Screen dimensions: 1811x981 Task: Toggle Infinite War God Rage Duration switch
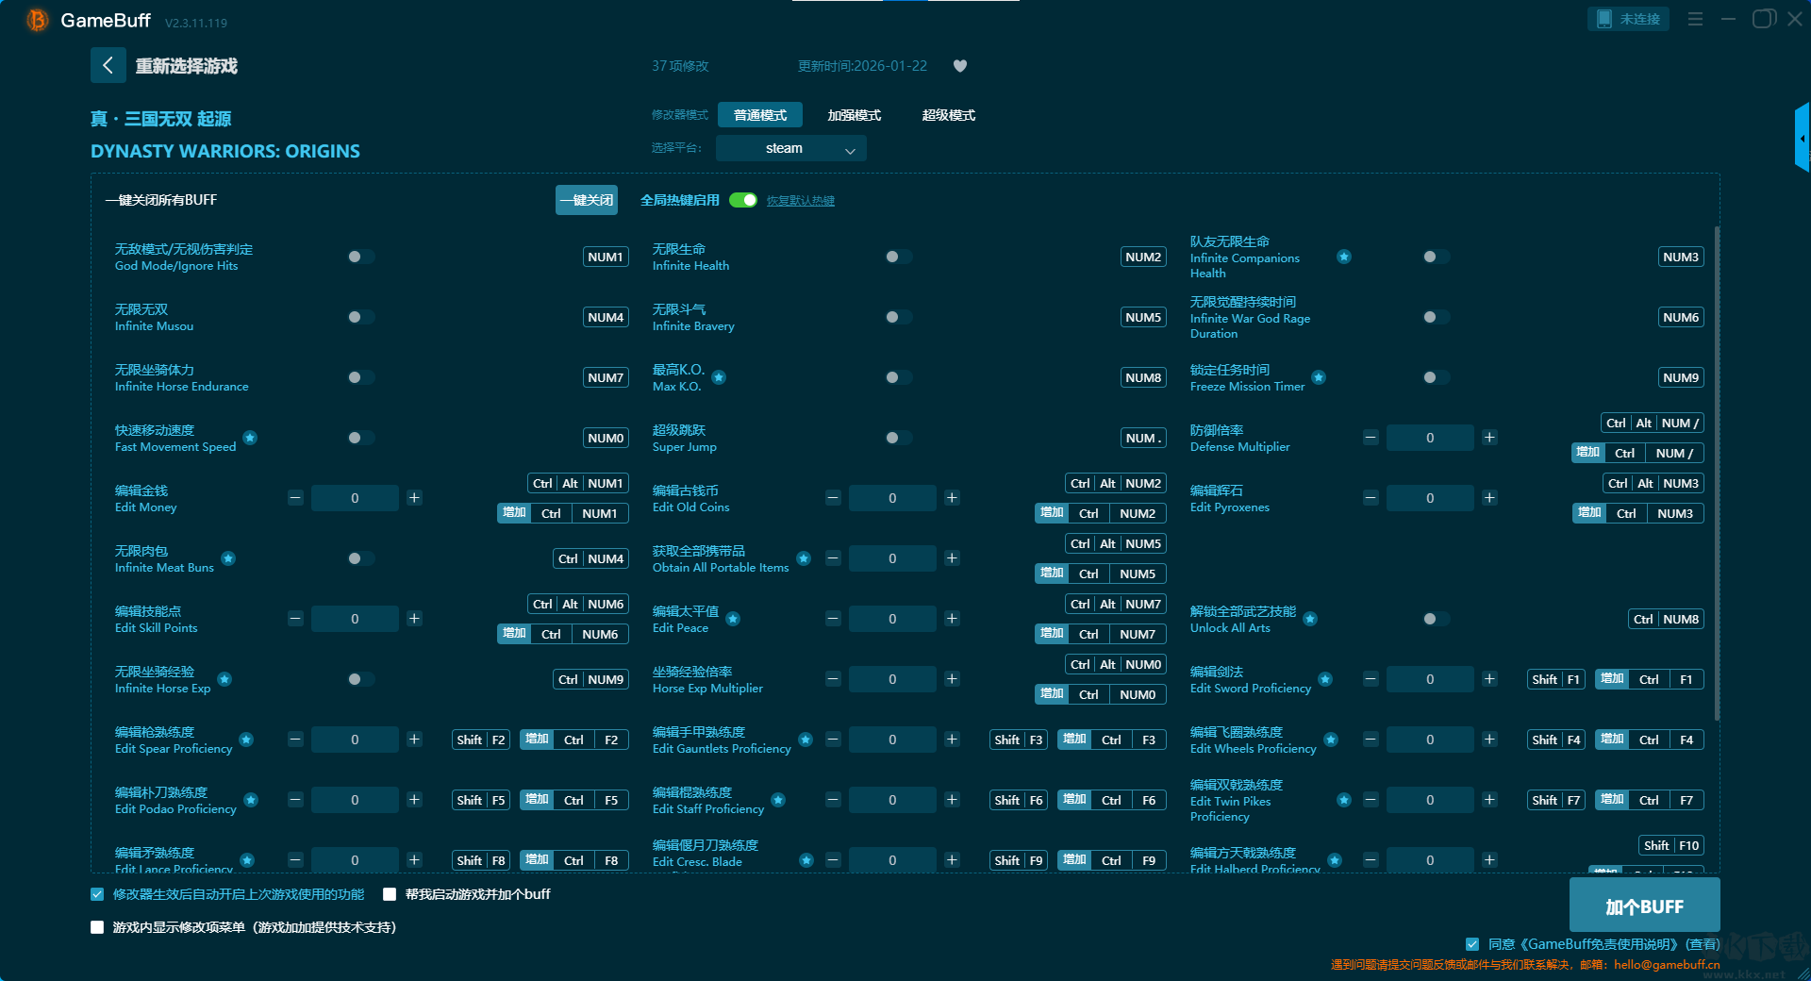[x=1436, y=317]
